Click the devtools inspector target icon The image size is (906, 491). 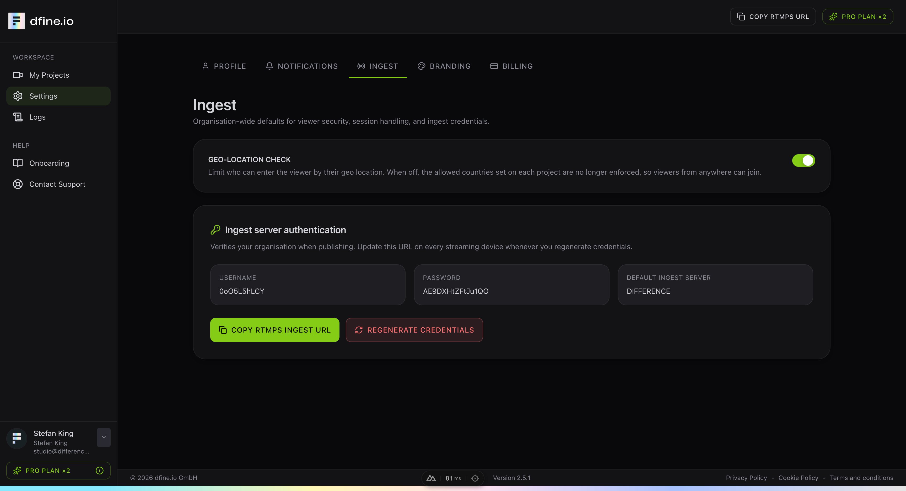(x=475, y=478)
